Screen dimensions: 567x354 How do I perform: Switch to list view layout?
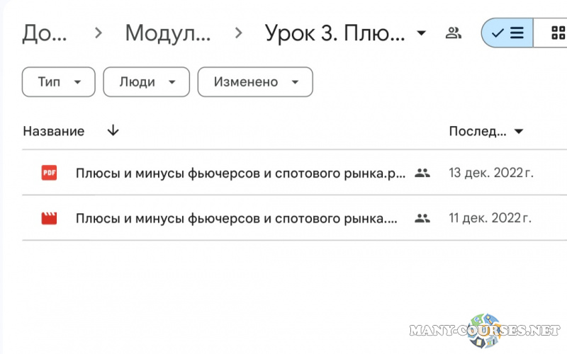pos(507,33)
